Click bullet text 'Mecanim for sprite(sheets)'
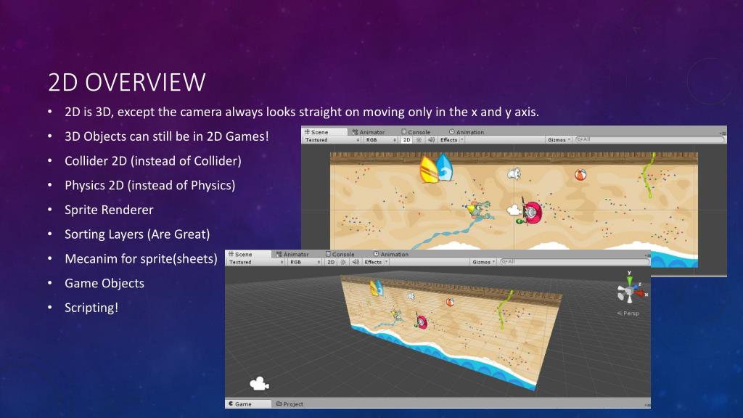The height and width of the screenshot is (418, 743). pyautogui.click(x=141, y=259)
